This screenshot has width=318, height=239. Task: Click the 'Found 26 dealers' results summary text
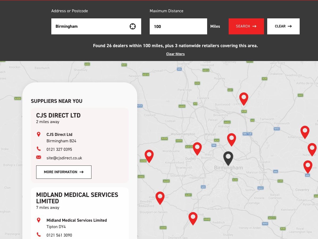(175, 46)
